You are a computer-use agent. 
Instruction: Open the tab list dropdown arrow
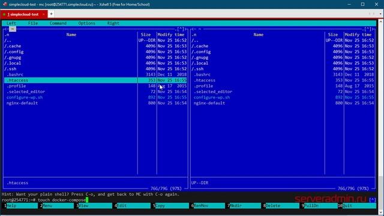[380, 14]
